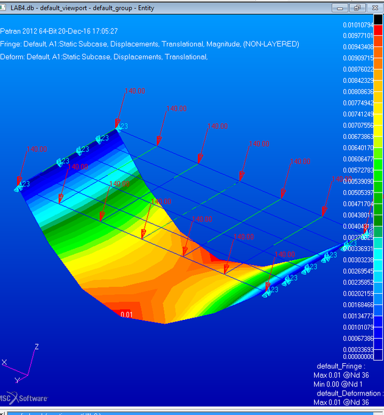Minimize the LAB4.db viewport window
The height and width of the screenshot is (415, 384).
(x=340, y=8)
